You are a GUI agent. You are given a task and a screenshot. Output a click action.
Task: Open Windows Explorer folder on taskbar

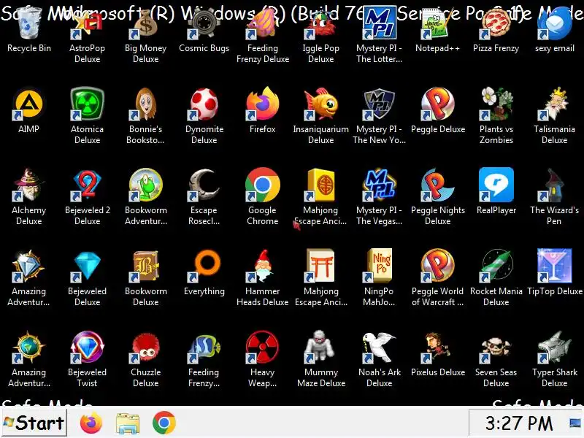128,423
